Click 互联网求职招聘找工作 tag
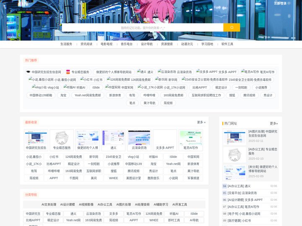The height and width of the screenshot is (226, 302). (206, 95)
